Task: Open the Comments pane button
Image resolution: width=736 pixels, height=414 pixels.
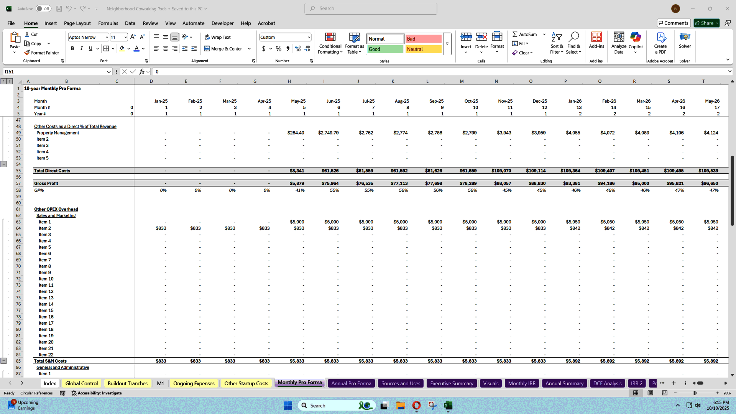Action: (674, 23)
